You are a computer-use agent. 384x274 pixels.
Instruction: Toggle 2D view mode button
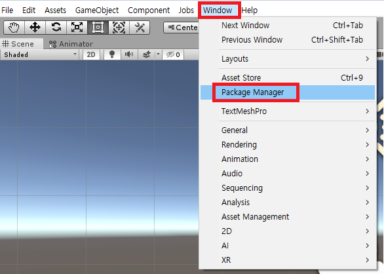[91, 54]
